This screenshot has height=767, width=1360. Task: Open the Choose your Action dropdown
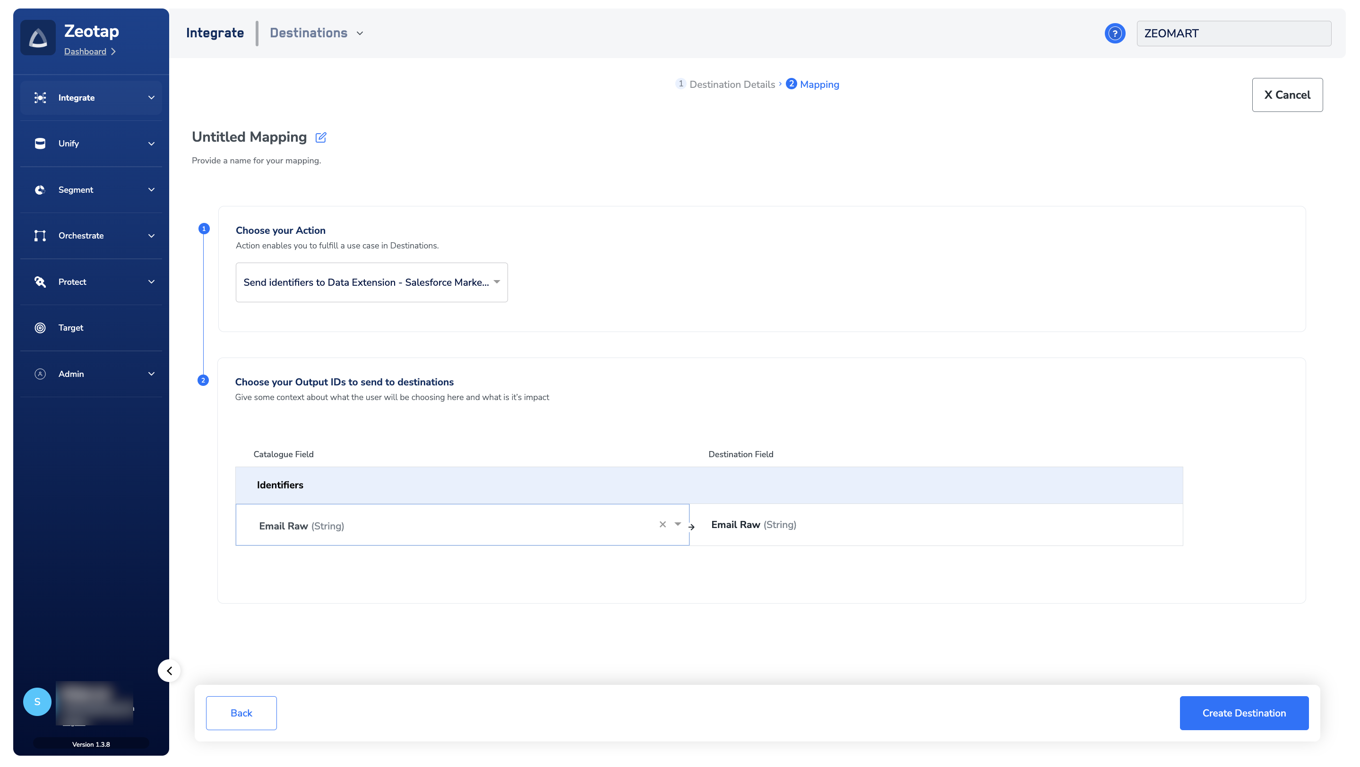[x=371, y=282]
